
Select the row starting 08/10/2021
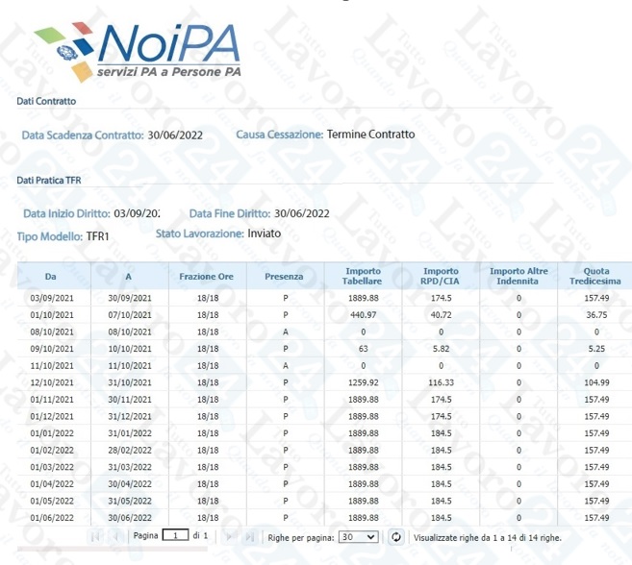click(x=324, y=332)
